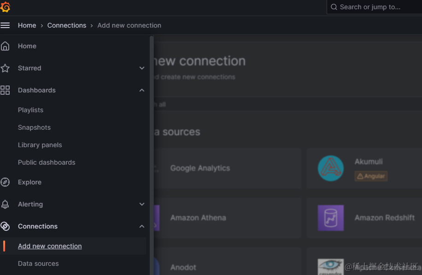The image size is (422, 275).
Task: Click the Amazon Redshift card title
Action: 385,218
